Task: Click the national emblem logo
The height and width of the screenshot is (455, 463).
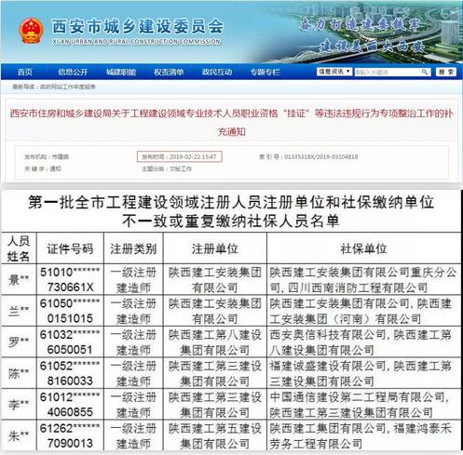Action: point(31,30)
